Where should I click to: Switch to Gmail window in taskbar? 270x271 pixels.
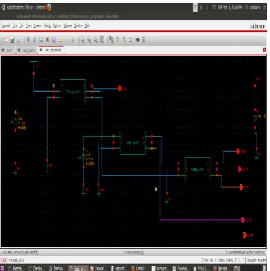coord(140,269)
